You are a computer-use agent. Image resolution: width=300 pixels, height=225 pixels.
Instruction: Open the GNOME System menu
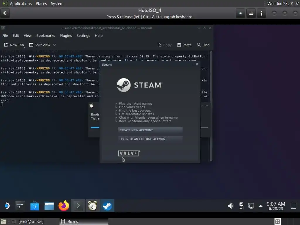57,4
